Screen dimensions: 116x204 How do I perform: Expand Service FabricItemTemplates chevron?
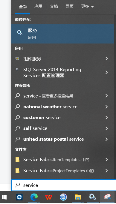coord(106,160)
